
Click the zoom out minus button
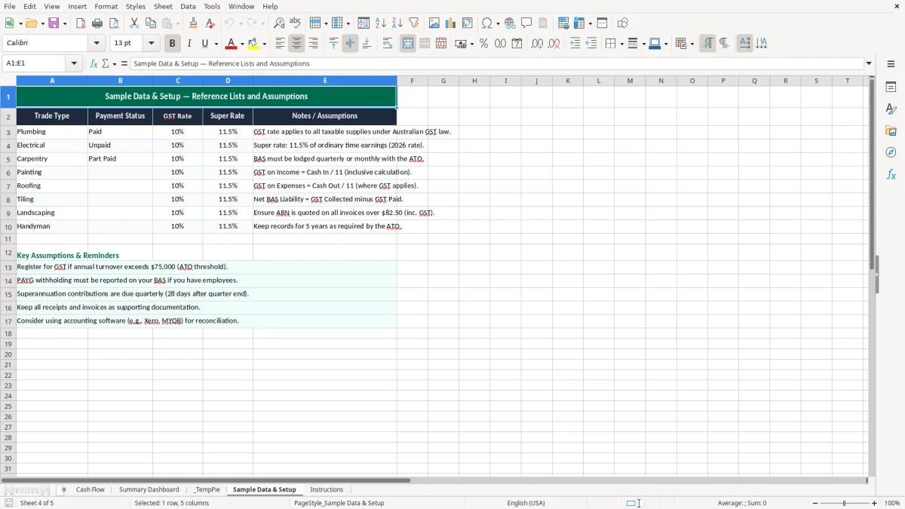coord(815,503)
